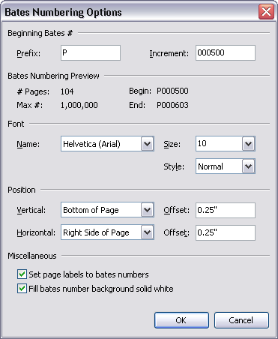Viewport: 278px width, 339px height.
Task: Click the Horizontal Offset input field
Action: (226, 232)
